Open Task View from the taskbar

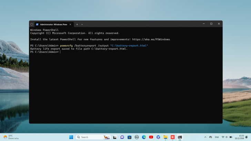[115, 137]
